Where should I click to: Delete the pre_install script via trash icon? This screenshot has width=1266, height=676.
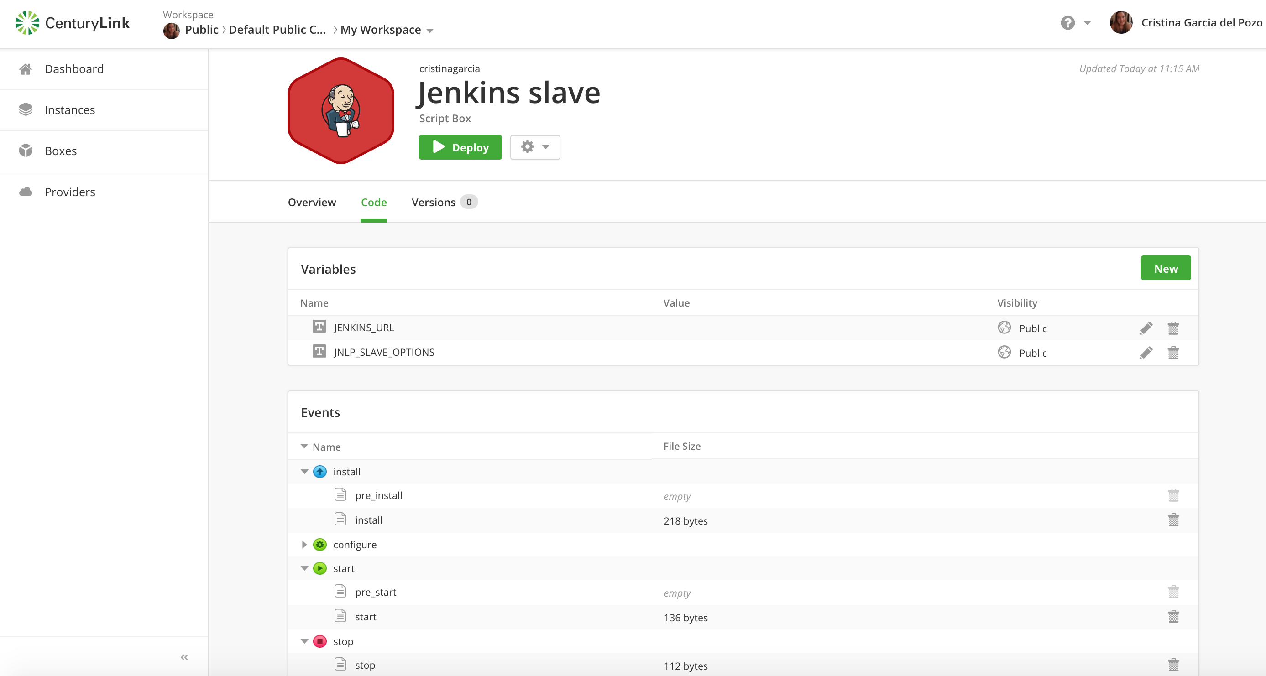pos(1173,495)
